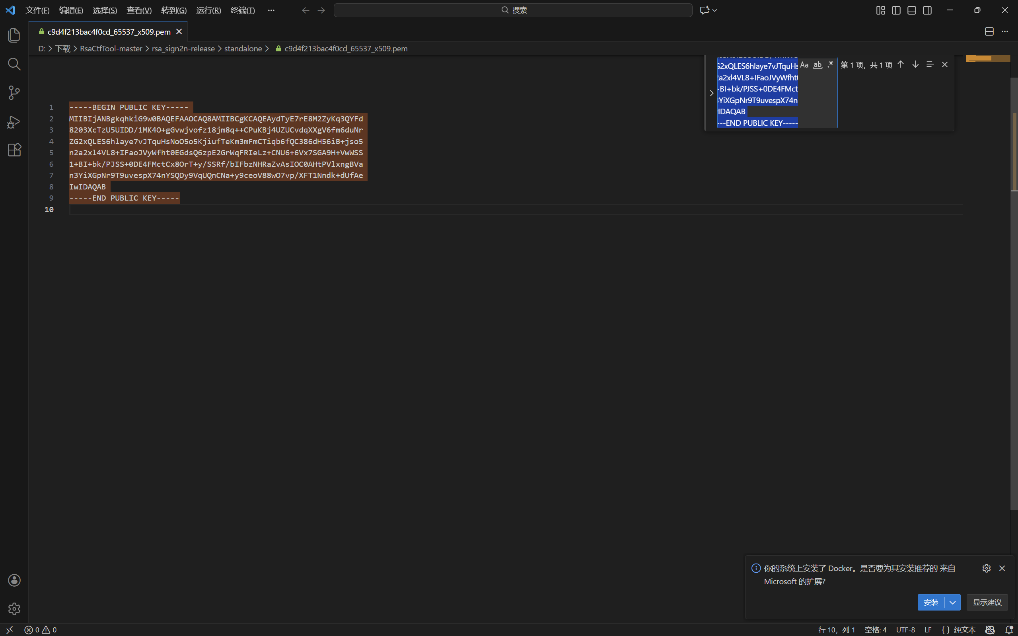This screenshot has width=1018, height=636.
Task: Click the 显示建议 button
Action: pos(987,602)
